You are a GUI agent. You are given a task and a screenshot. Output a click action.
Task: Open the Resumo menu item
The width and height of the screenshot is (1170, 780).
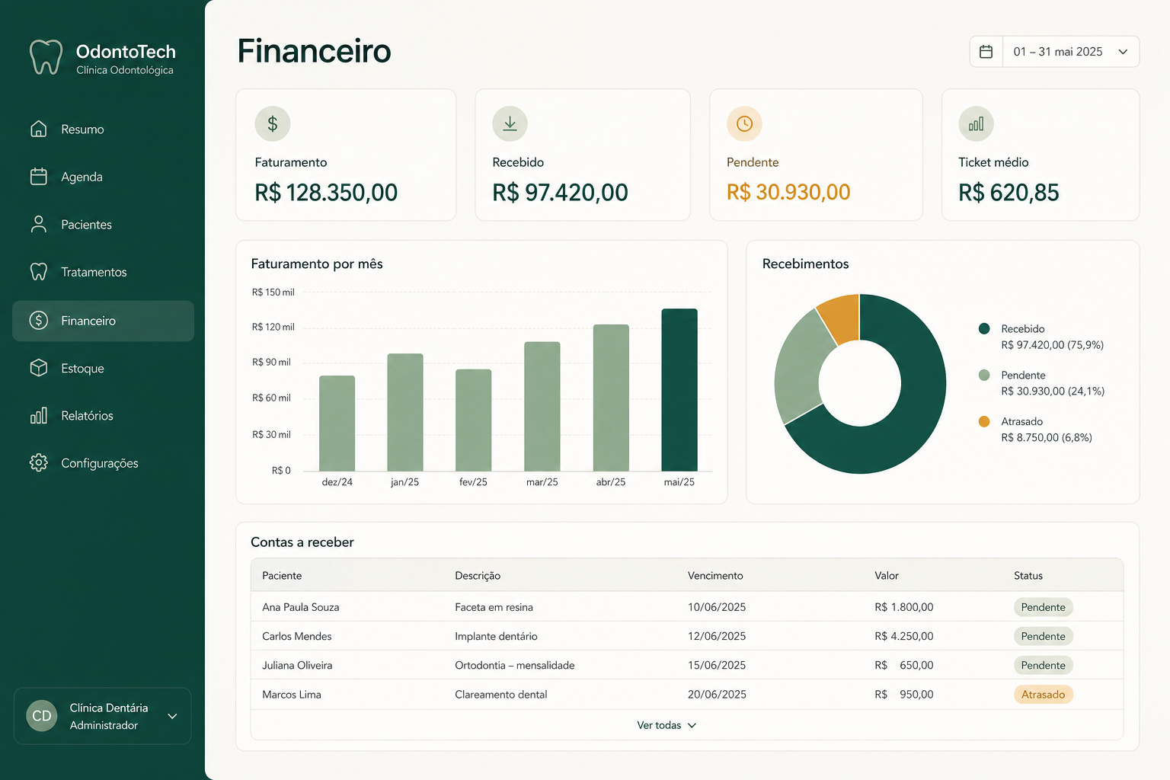(103, 129)
